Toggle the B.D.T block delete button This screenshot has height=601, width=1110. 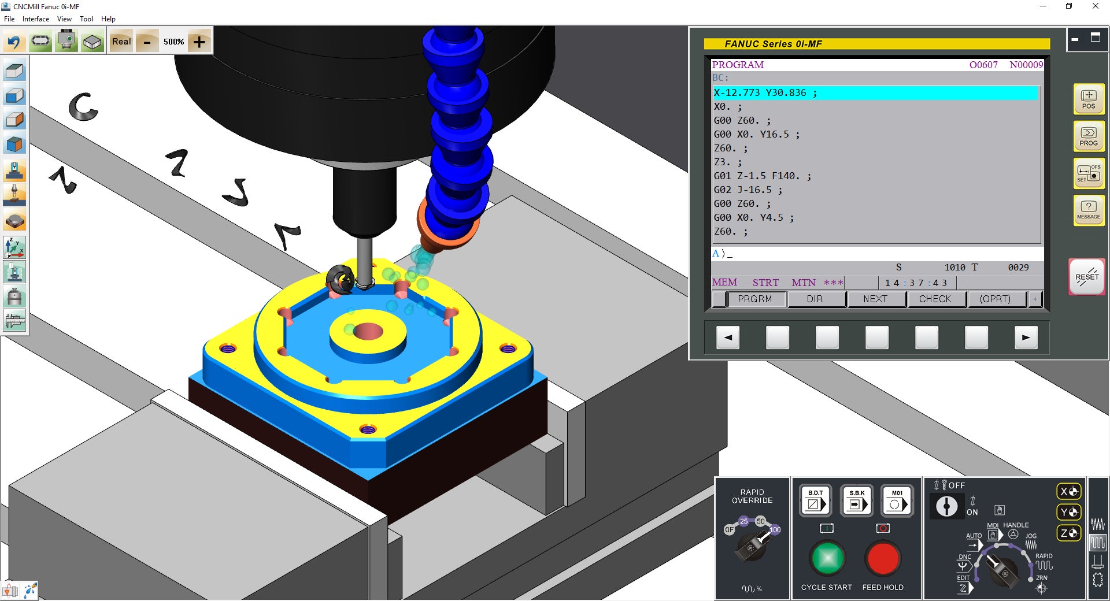click(x=816, y=500)
